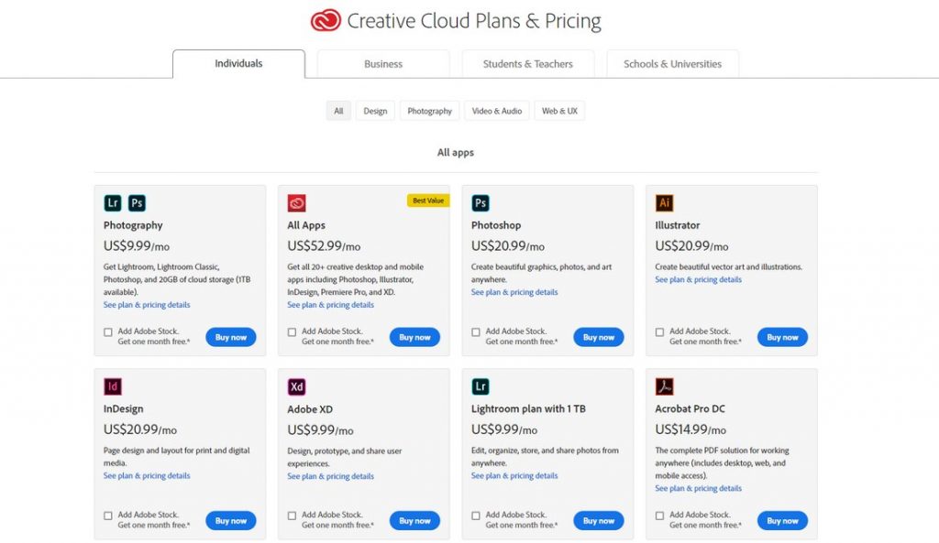
Task: Click the Photoshop icon in Photography card
Action: [137, 203]
